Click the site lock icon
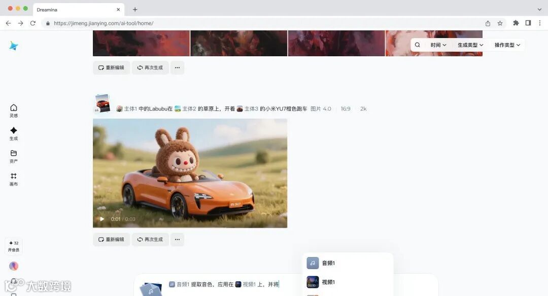The height and width of the screenshot is (296, 548). pyautogui.click(x=48, y=23)
